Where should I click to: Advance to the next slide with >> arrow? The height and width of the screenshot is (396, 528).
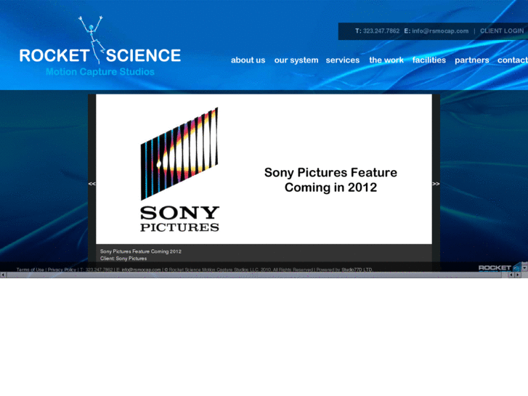(436, 184)
